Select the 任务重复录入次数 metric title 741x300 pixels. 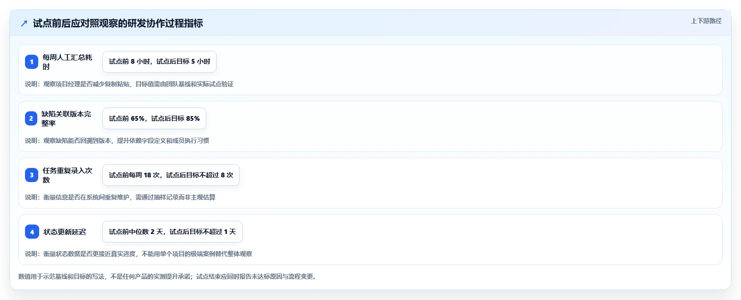[67, 175]
